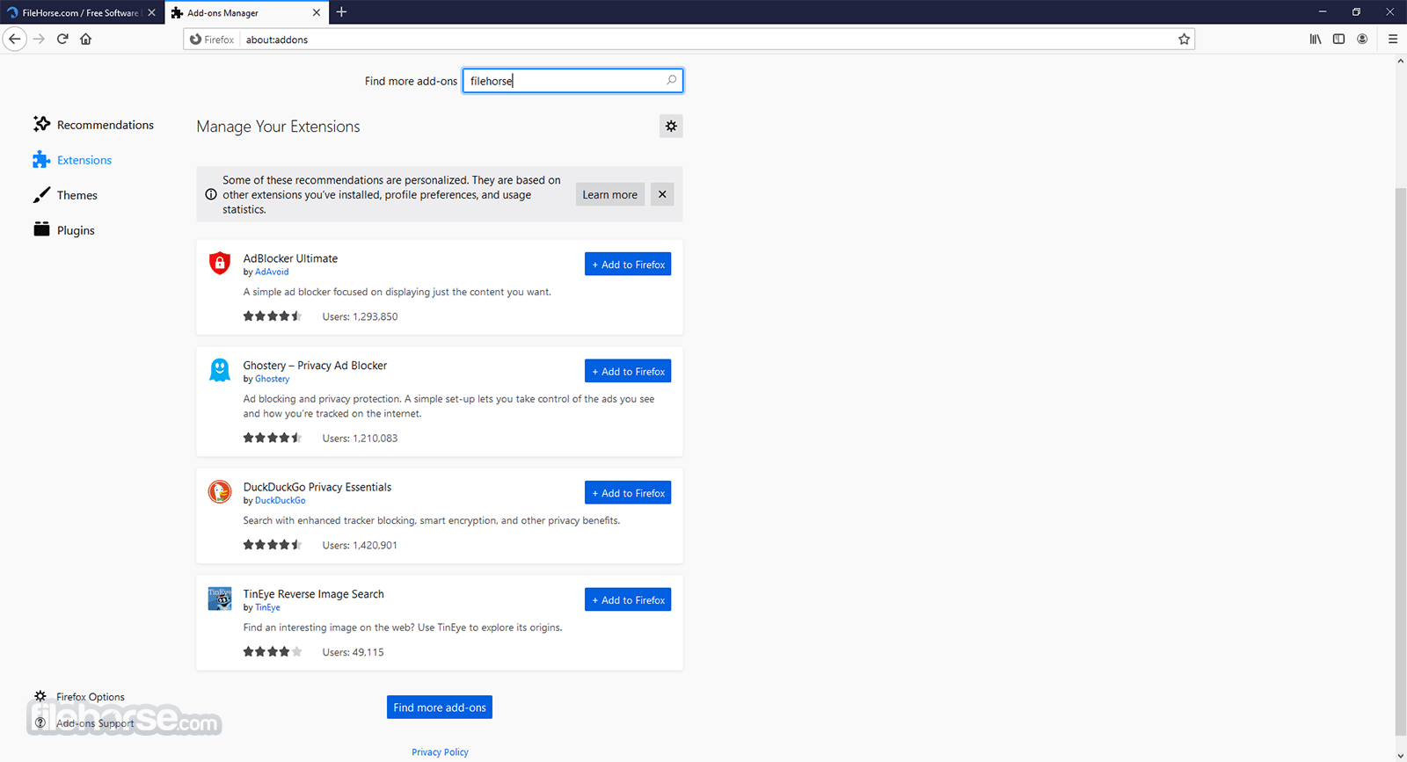
Task: Show sidebars icon in toolbar
Action: [1338, 39]
